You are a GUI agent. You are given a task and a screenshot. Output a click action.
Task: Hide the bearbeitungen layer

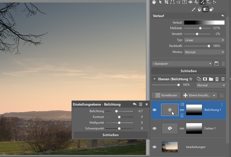[x=154, y=147]
